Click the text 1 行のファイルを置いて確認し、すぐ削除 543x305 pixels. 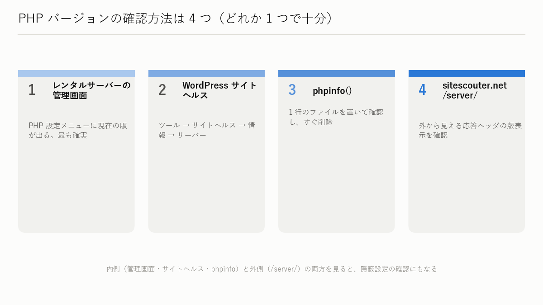pyautogui.click(x=336, y=117)
